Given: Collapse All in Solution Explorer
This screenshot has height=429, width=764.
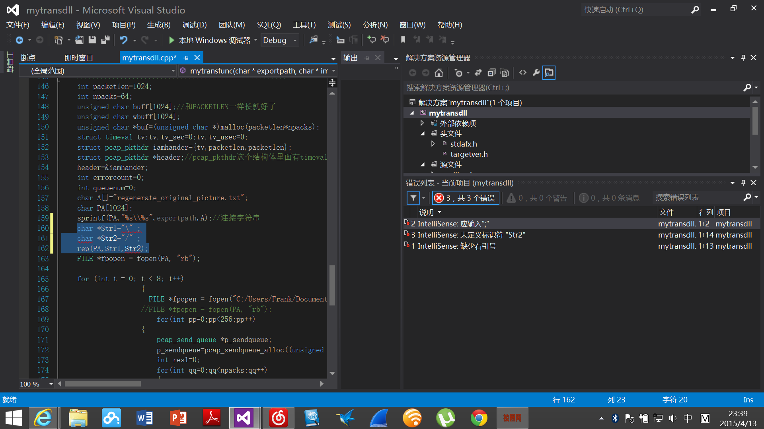Looking at the screenshot, I should 491,73.
